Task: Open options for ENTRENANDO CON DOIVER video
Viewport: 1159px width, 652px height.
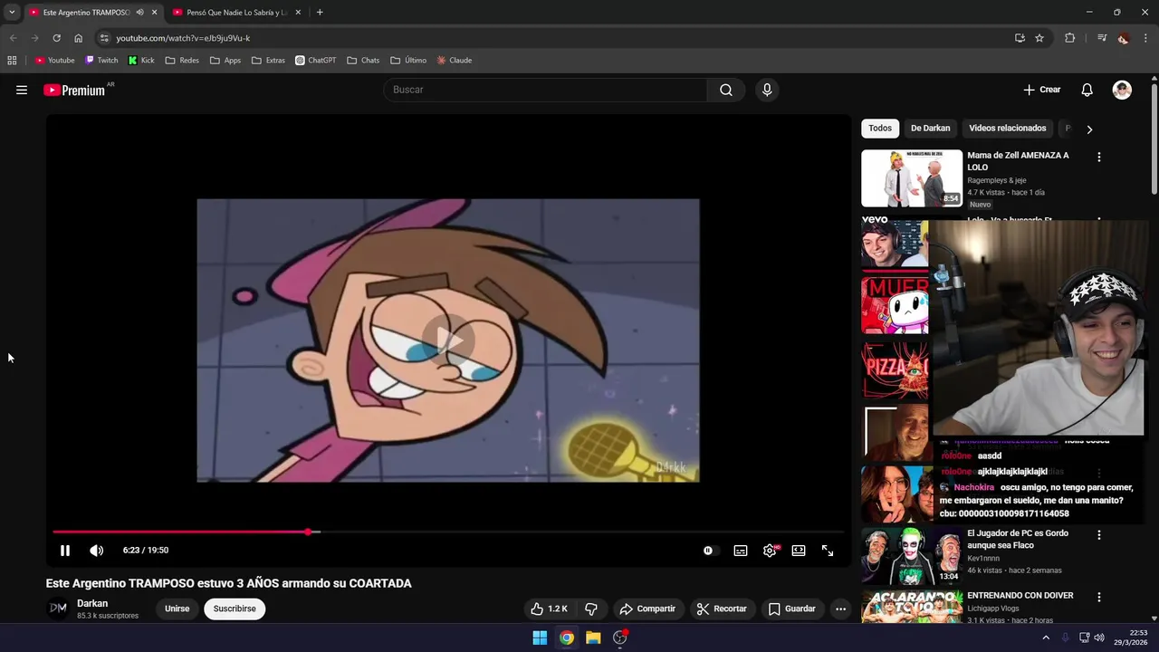Action: [x=1099, y=597]
